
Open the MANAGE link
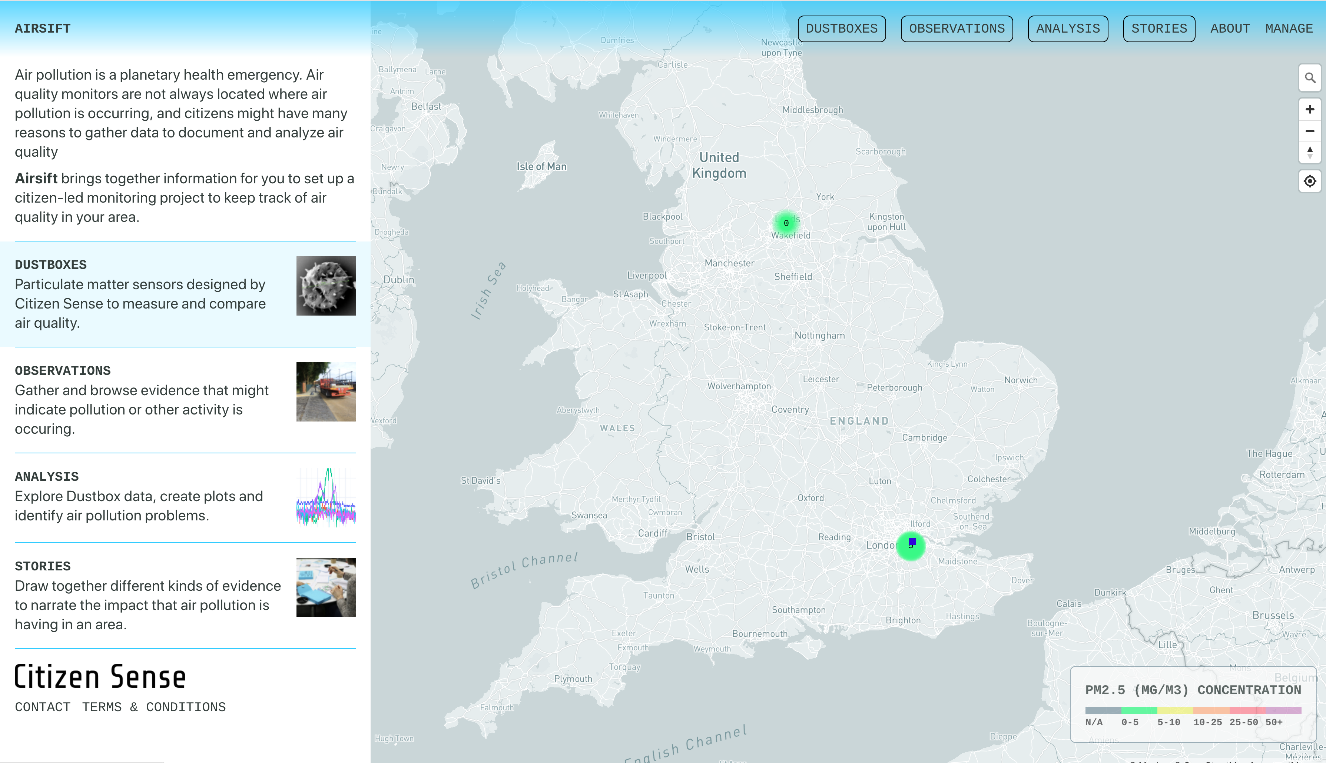point(1288,28)
